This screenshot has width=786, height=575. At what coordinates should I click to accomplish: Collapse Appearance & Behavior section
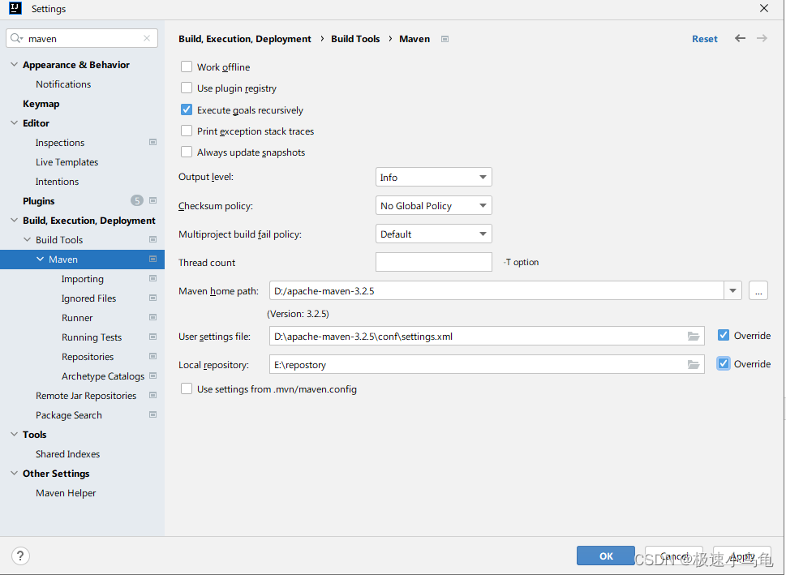click(x=14, y=65)
